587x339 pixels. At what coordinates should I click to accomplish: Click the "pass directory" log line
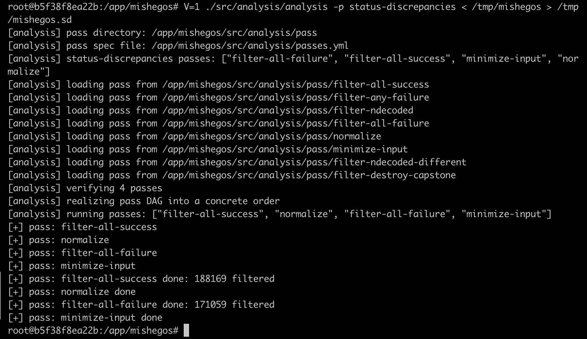(x=162, y=33)
